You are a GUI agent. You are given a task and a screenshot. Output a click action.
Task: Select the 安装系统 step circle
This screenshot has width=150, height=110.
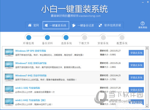pyautogui.click(x=103, y=38)
